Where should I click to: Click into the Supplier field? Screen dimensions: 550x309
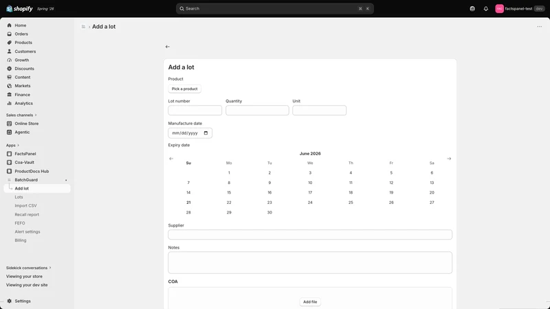[x=310, y=235]
